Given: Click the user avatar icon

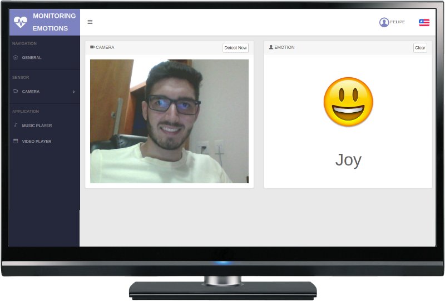Looking at the screenshot, I should (384, 22).
